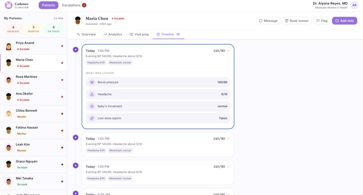Click green status dot beside Grace Nguyen
363x195 pixels.
click(x=62, y=164)
